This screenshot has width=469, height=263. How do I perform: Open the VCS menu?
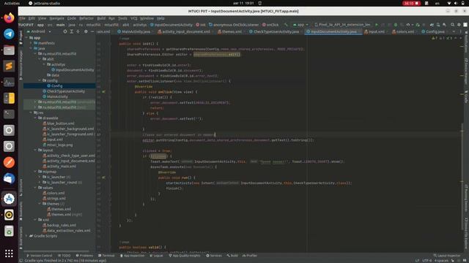(x=133, y=18)
